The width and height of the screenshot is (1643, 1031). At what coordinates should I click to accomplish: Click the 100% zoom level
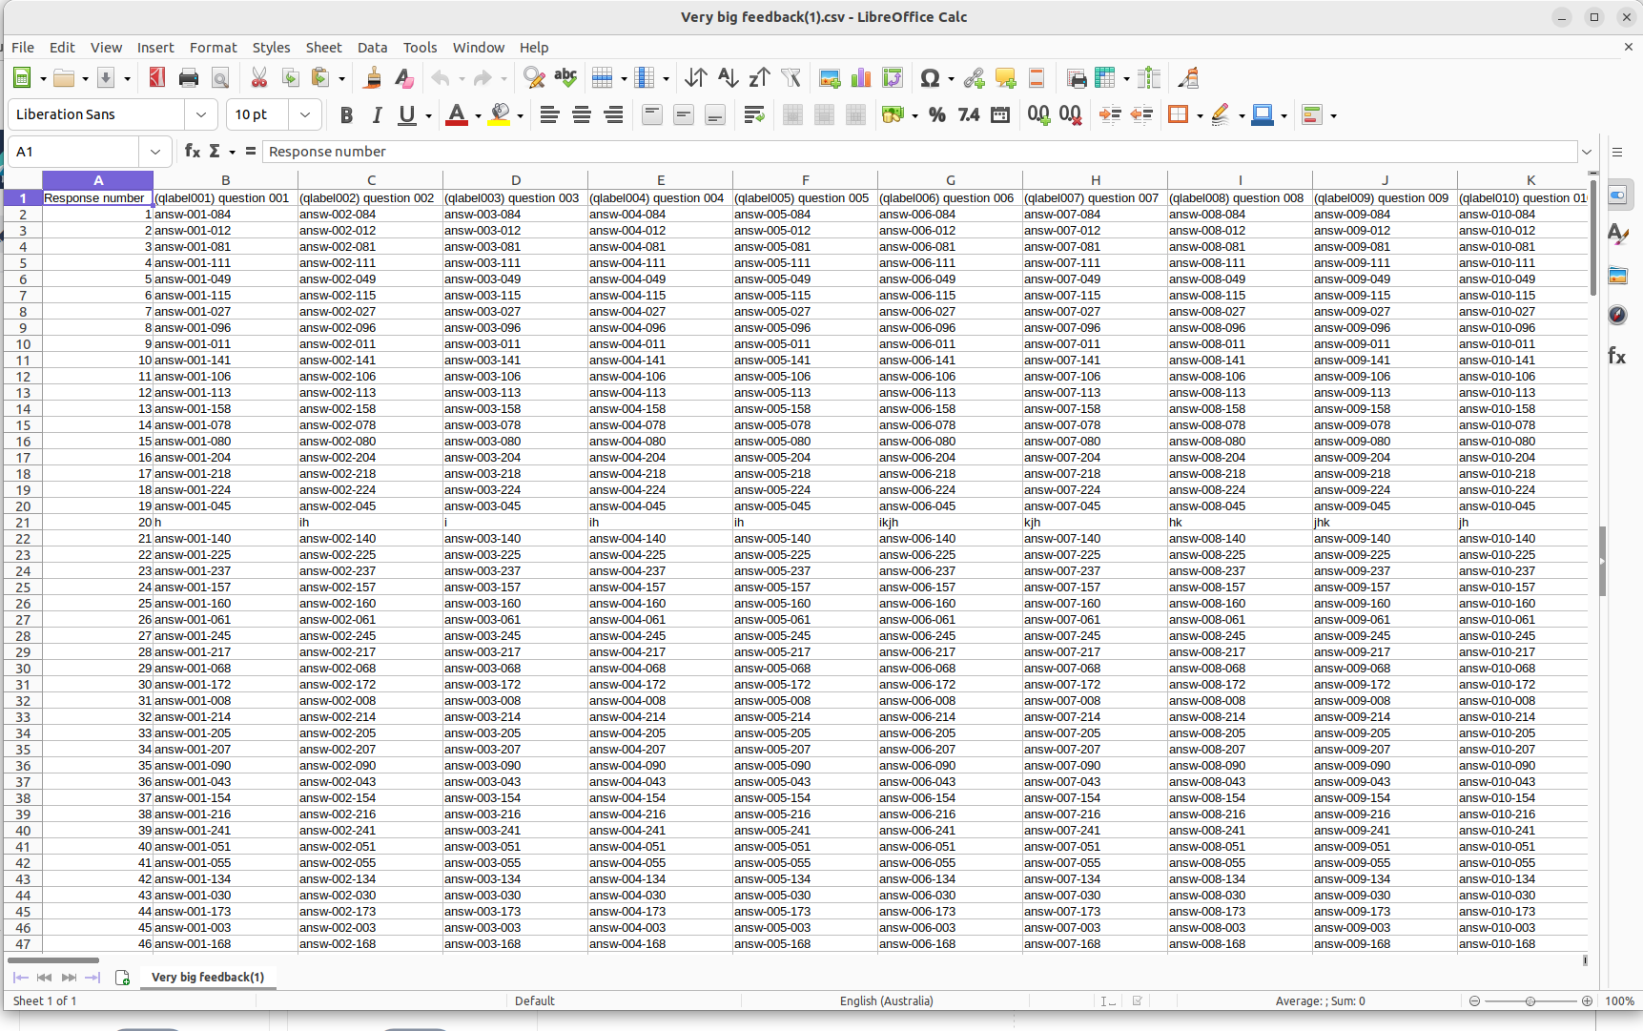click(x=1619, y=1000)
